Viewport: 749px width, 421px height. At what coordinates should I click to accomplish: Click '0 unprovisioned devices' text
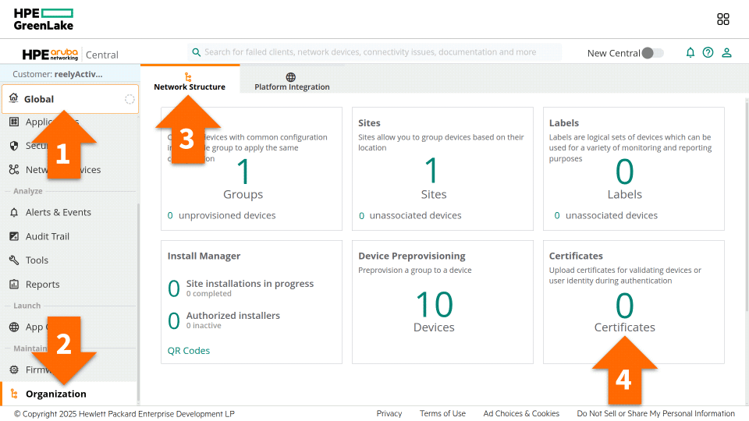pos(221,215)
